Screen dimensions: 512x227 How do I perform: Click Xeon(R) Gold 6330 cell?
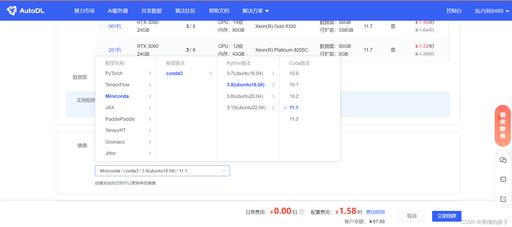[276, 26]
